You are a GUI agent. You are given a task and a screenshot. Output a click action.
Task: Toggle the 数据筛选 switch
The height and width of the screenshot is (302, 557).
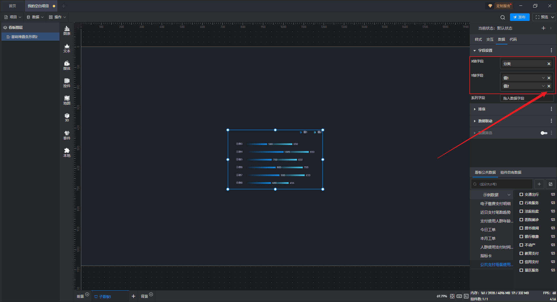click(544, 133)
